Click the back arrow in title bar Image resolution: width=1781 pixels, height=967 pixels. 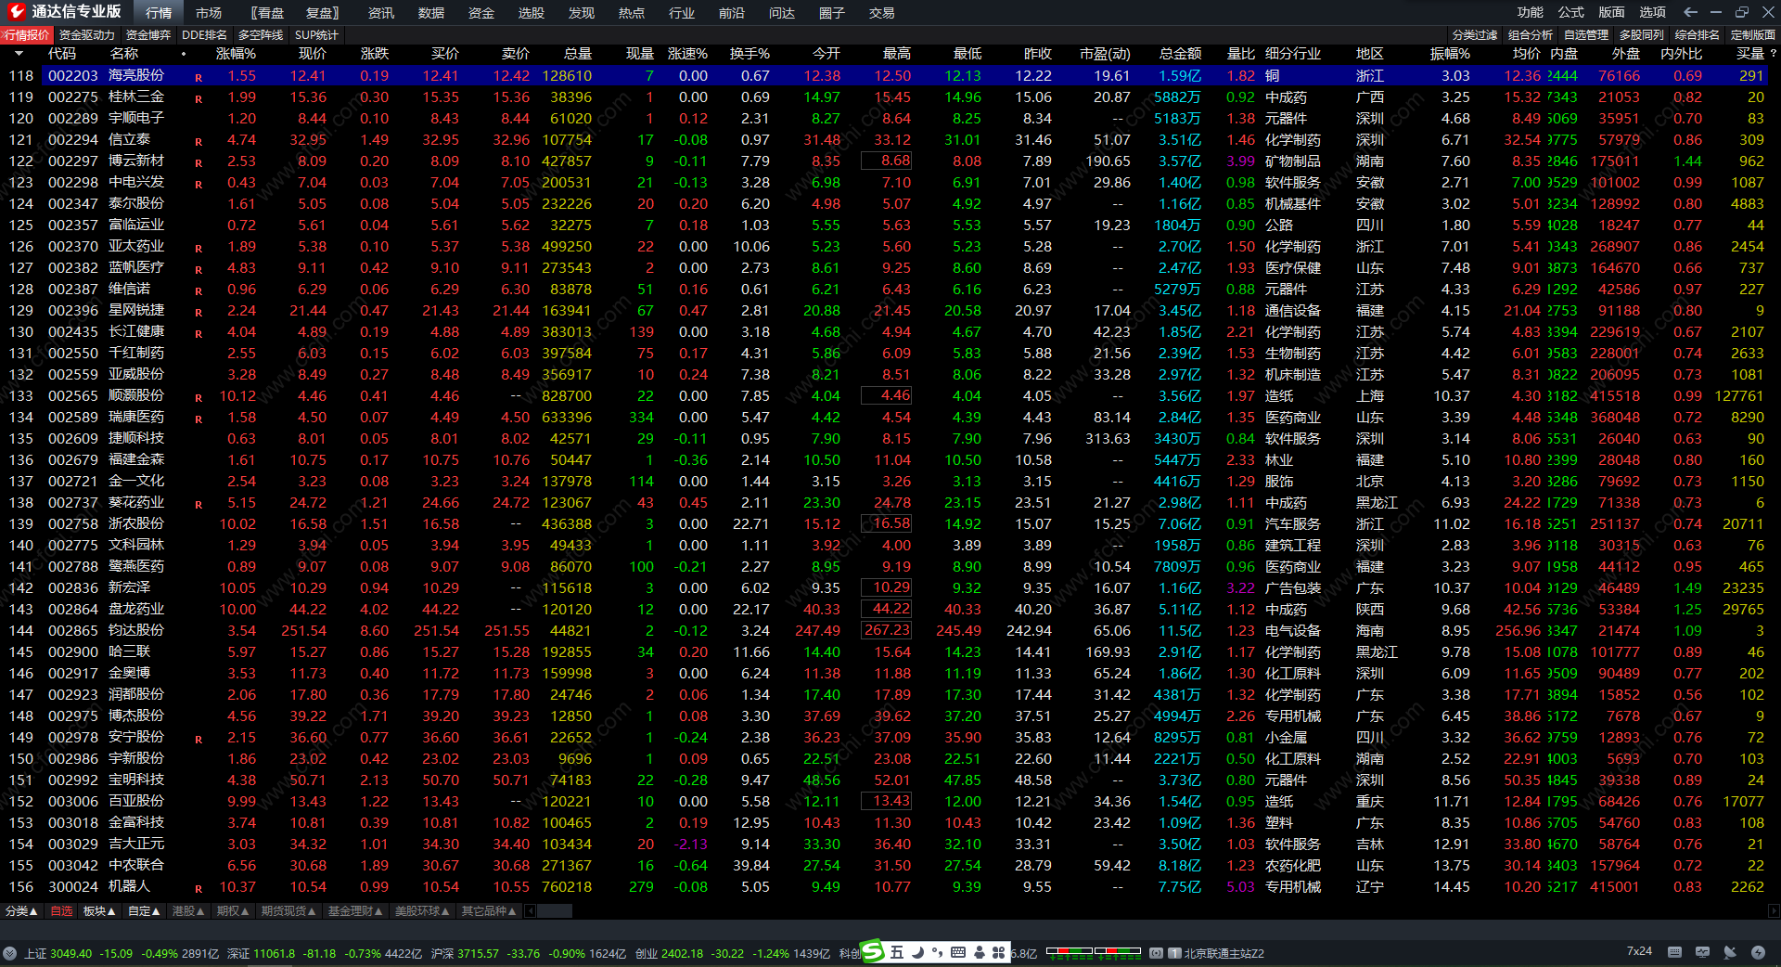tap(1690, 12)
